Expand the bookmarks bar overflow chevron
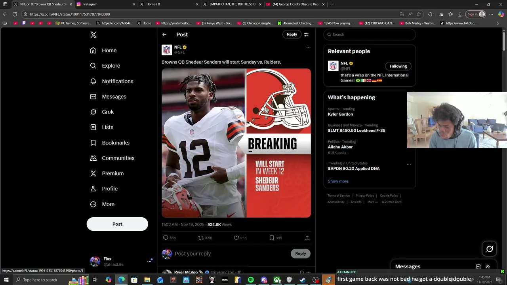 pyautogui.click(x=497, y=23)
